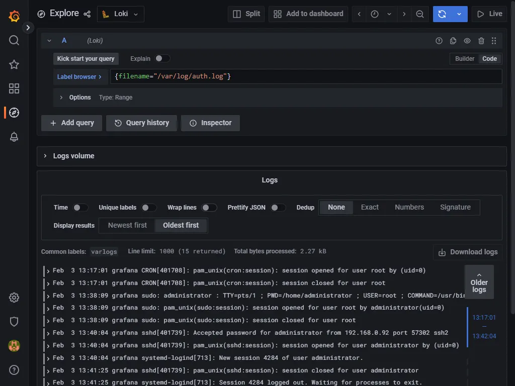Run the query with the refresh button

tap(442, 14)
